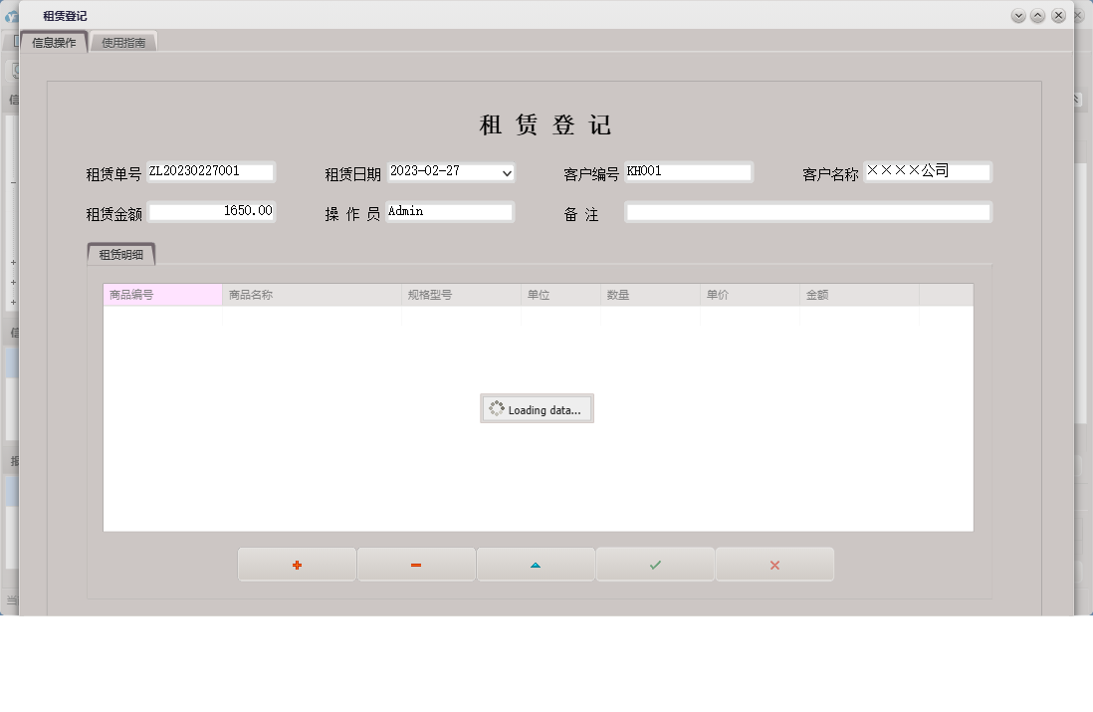This screenshot has height=712, width=1093.
Task: Cancel editing with the red X button
Action: point(774,564)
